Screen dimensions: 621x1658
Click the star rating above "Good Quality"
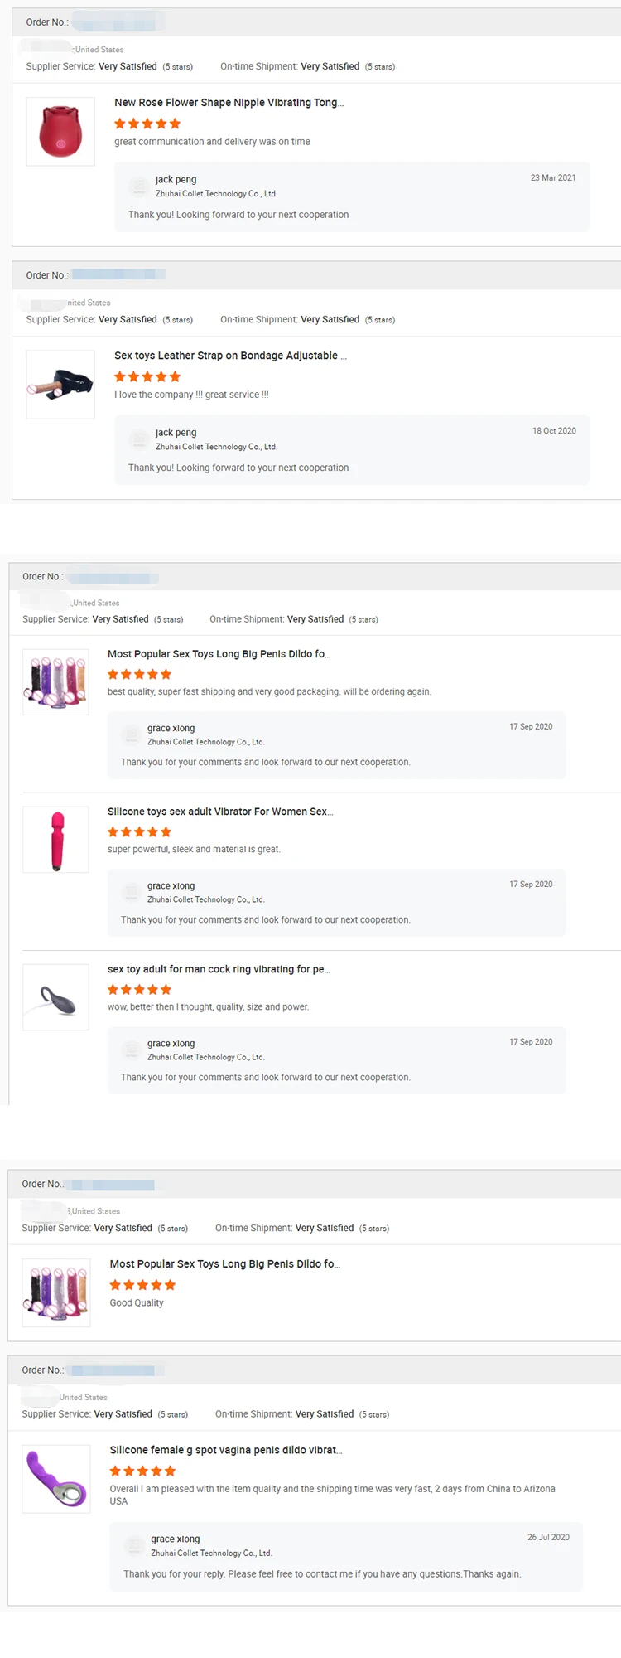[x=142, y=1285]
